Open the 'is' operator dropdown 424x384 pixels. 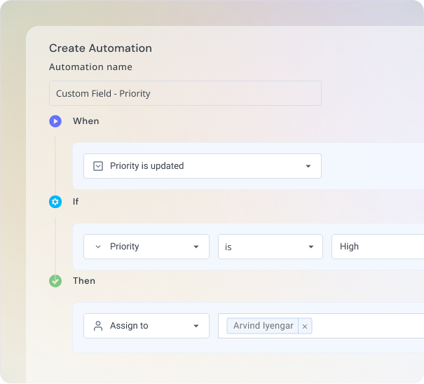[x=271, y=247]
